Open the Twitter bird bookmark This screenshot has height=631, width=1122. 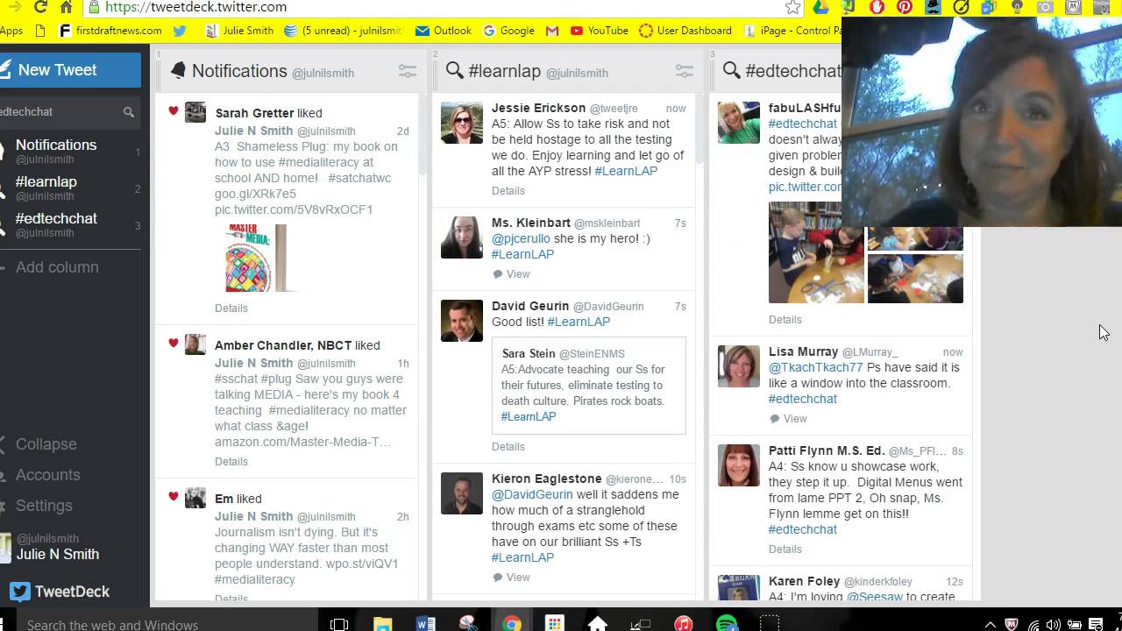pos(180,31)
